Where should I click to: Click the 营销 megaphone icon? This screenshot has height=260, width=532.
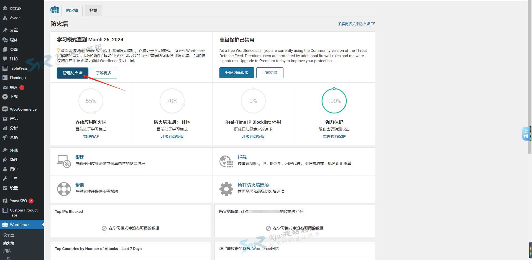point(5,137)
